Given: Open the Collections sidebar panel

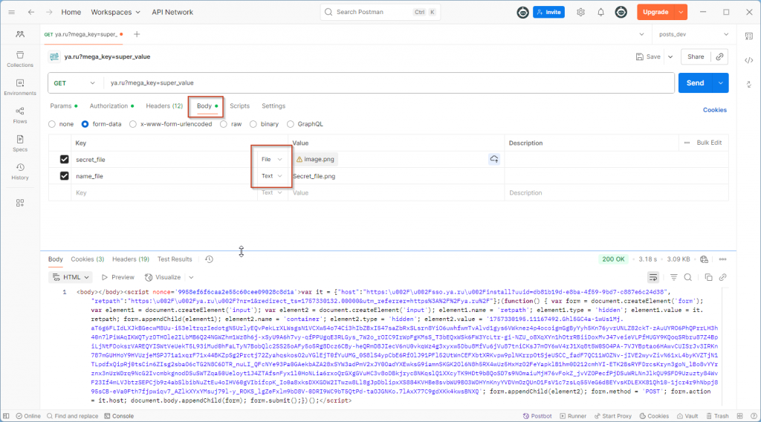Looking at the screenshot, I should 20,59.
